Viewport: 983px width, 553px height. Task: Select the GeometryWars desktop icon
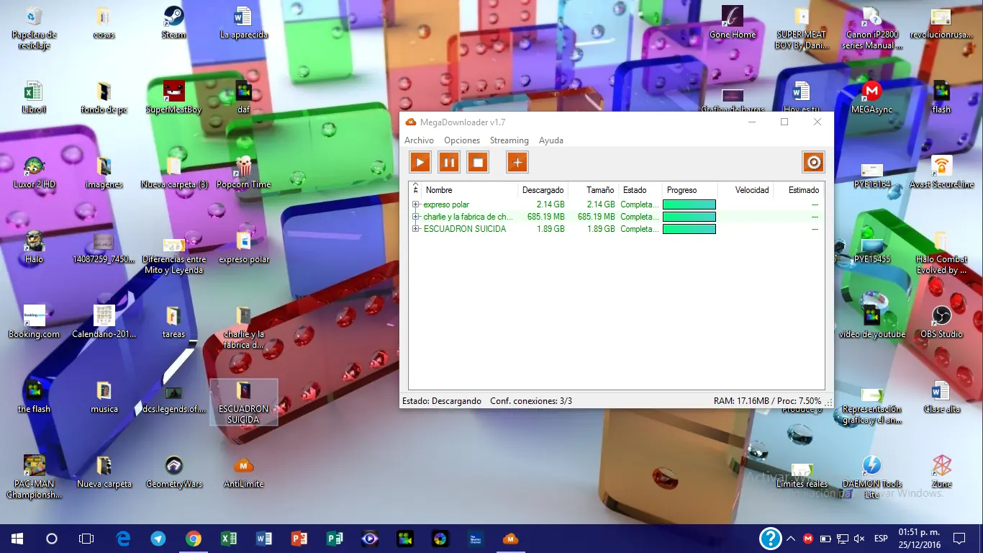click(x=173, y=471)
